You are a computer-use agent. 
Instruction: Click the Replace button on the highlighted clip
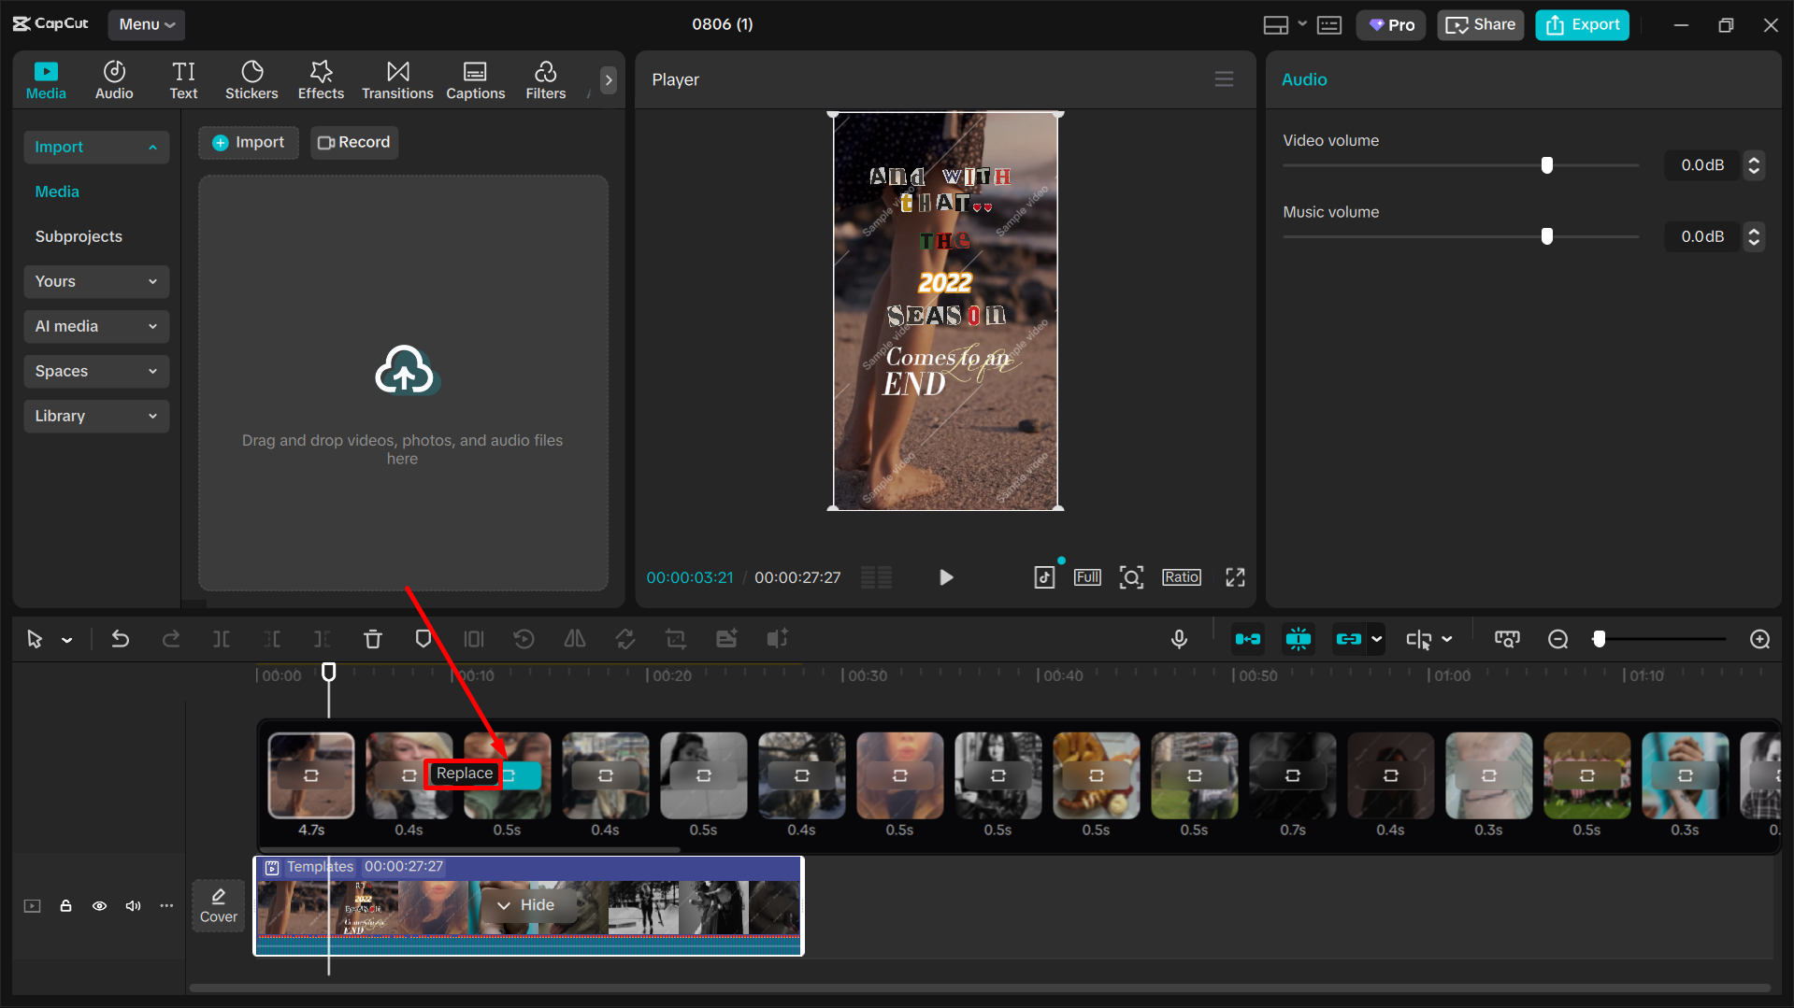coord(463,774)
